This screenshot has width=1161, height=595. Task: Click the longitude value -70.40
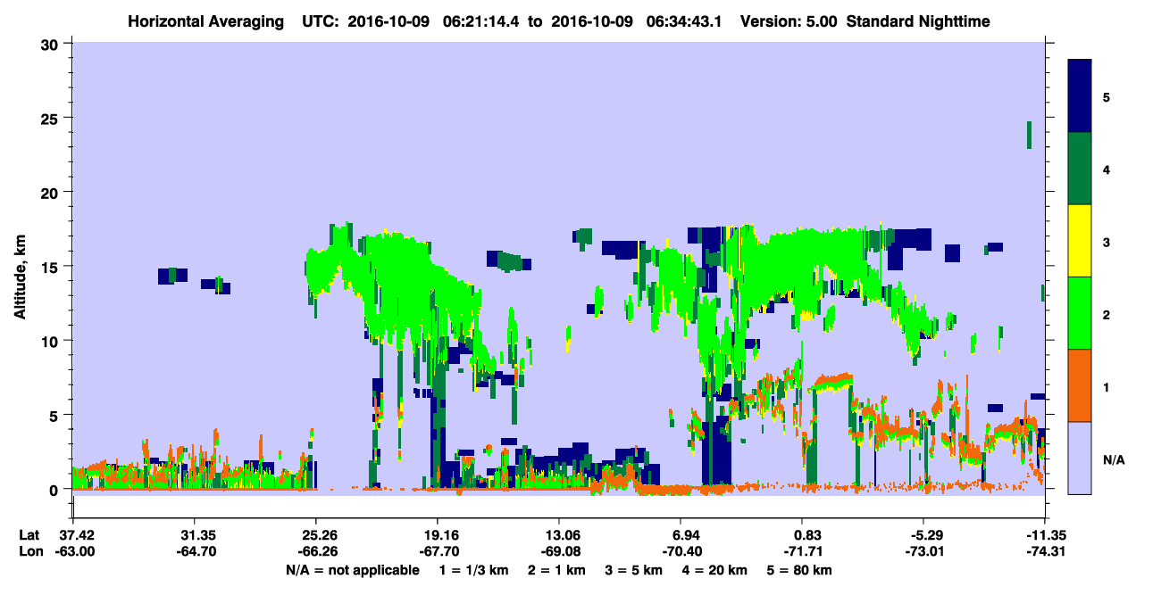pos(681,551)
